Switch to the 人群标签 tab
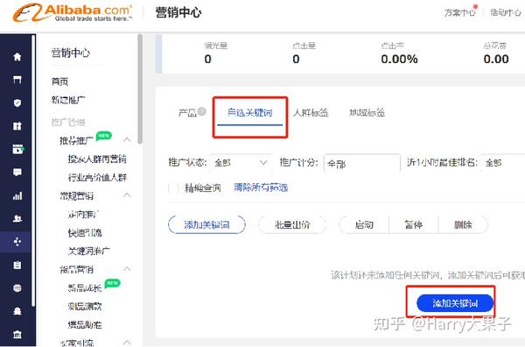 pos(311,113)
